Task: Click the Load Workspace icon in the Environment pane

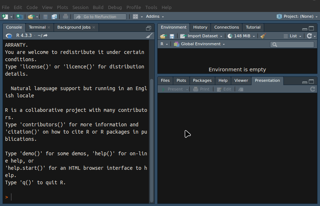Action: (x=163, y=36)
